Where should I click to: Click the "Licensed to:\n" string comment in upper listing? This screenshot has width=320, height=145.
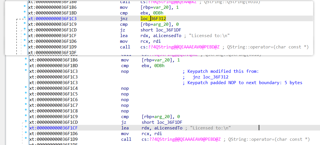click(x=210, y=36)
